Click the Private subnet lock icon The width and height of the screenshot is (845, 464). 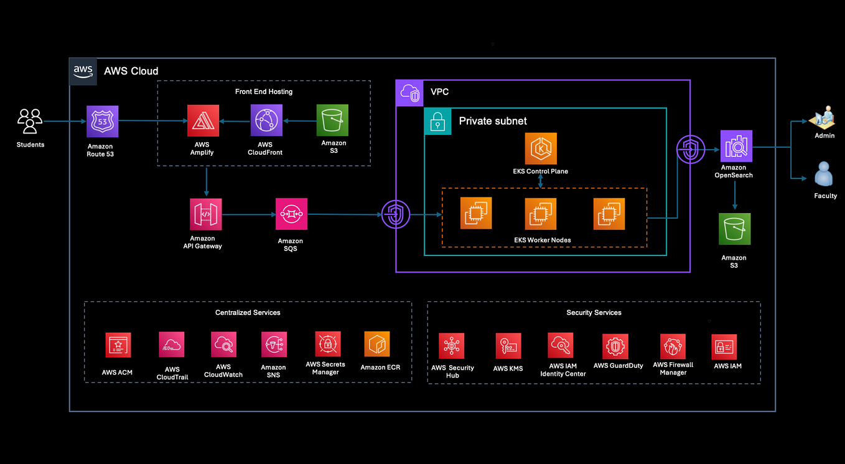(x=438, y=121)
